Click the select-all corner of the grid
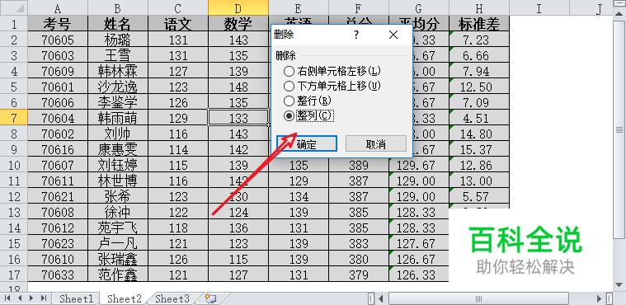 pyautogui.click(x=13, y=8)
